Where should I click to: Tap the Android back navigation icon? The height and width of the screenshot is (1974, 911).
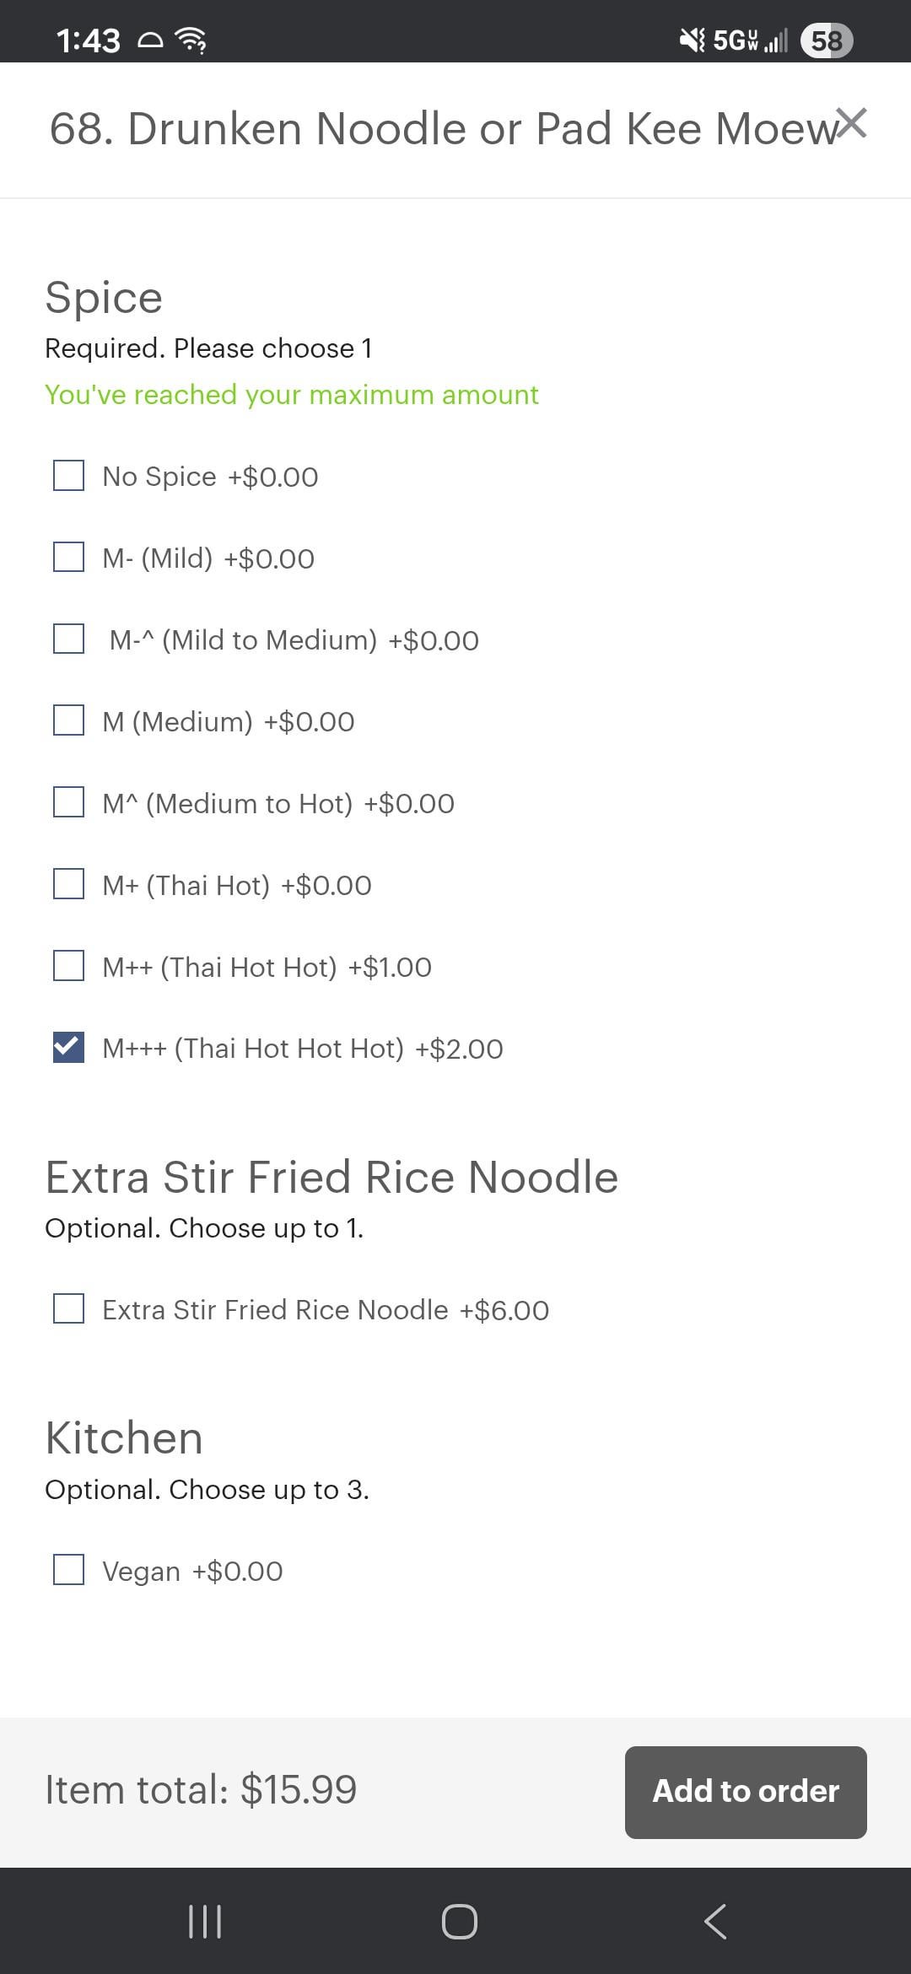pos(714,1922)
